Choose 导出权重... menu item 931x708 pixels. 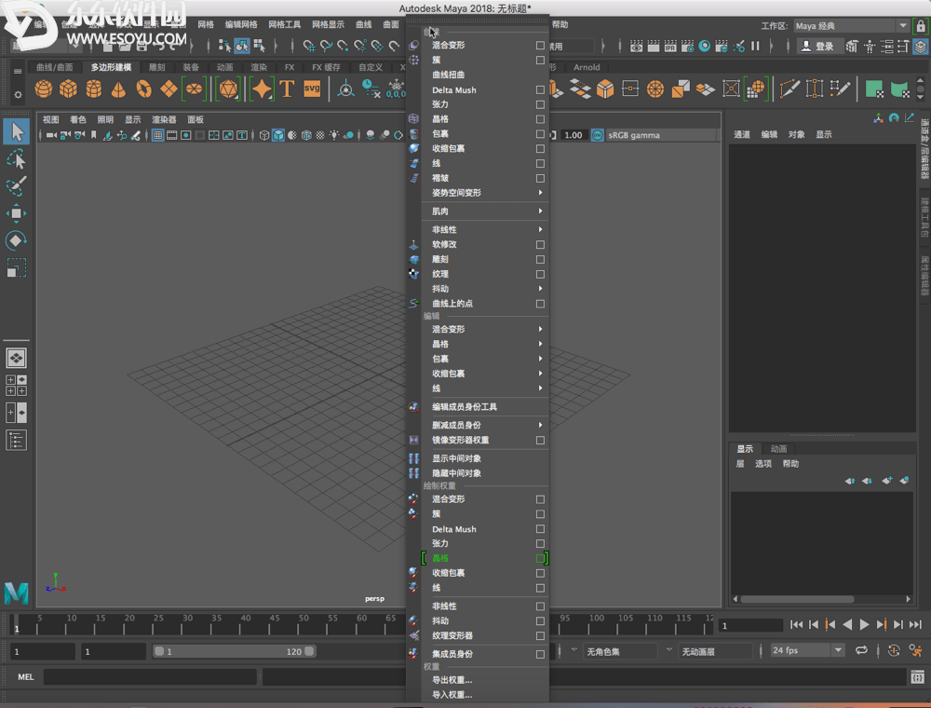tap(484, 680)
